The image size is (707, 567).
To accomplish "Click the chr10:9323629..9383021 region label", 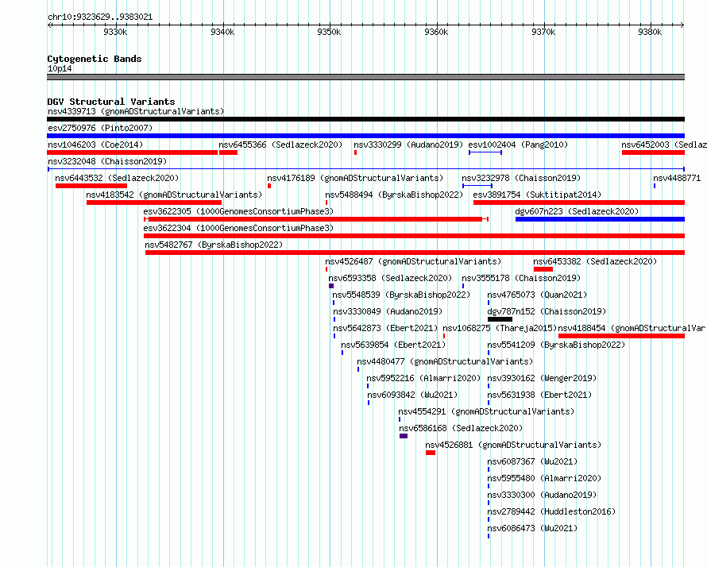I will [100, 17].
